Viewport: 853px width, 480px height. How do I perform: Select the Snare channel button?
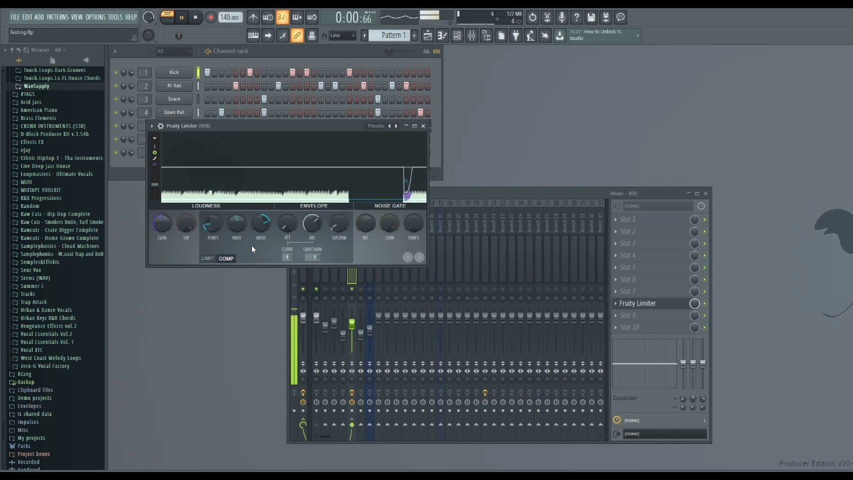pos(174,99)
